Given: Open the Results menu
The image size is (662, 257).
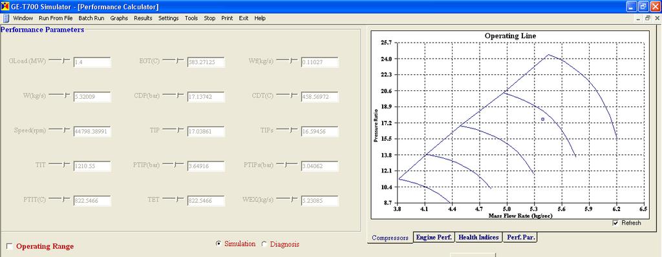Looking at the screenshot, I should click(143, 18).
